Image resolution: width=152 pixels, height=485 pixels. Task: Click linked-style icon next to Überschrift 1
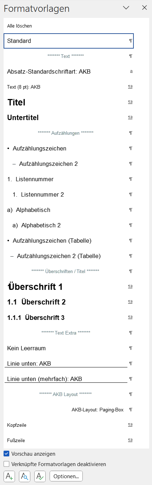pyautogui.click(x=131, y=287)
